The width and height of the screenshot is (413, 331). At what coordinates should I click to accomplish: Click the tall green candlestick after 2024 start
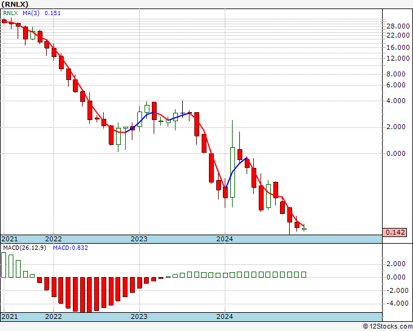[233, 172]
